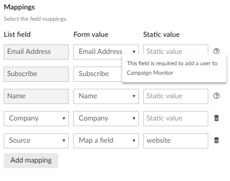The height and width of the screenshot is (181, 230).
Task: Open the Email Address form value dropdown
Action: click(x=106, y=52)
